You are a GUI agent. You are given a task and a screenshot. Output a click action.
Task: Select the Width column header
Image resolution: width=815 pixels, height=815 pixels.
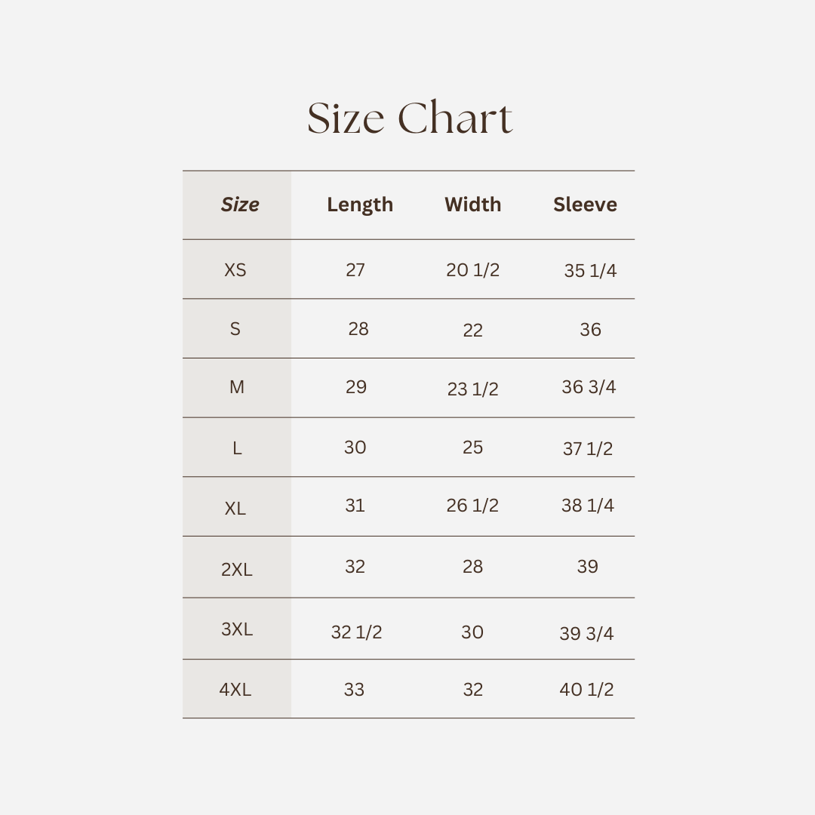click(473, 205)
